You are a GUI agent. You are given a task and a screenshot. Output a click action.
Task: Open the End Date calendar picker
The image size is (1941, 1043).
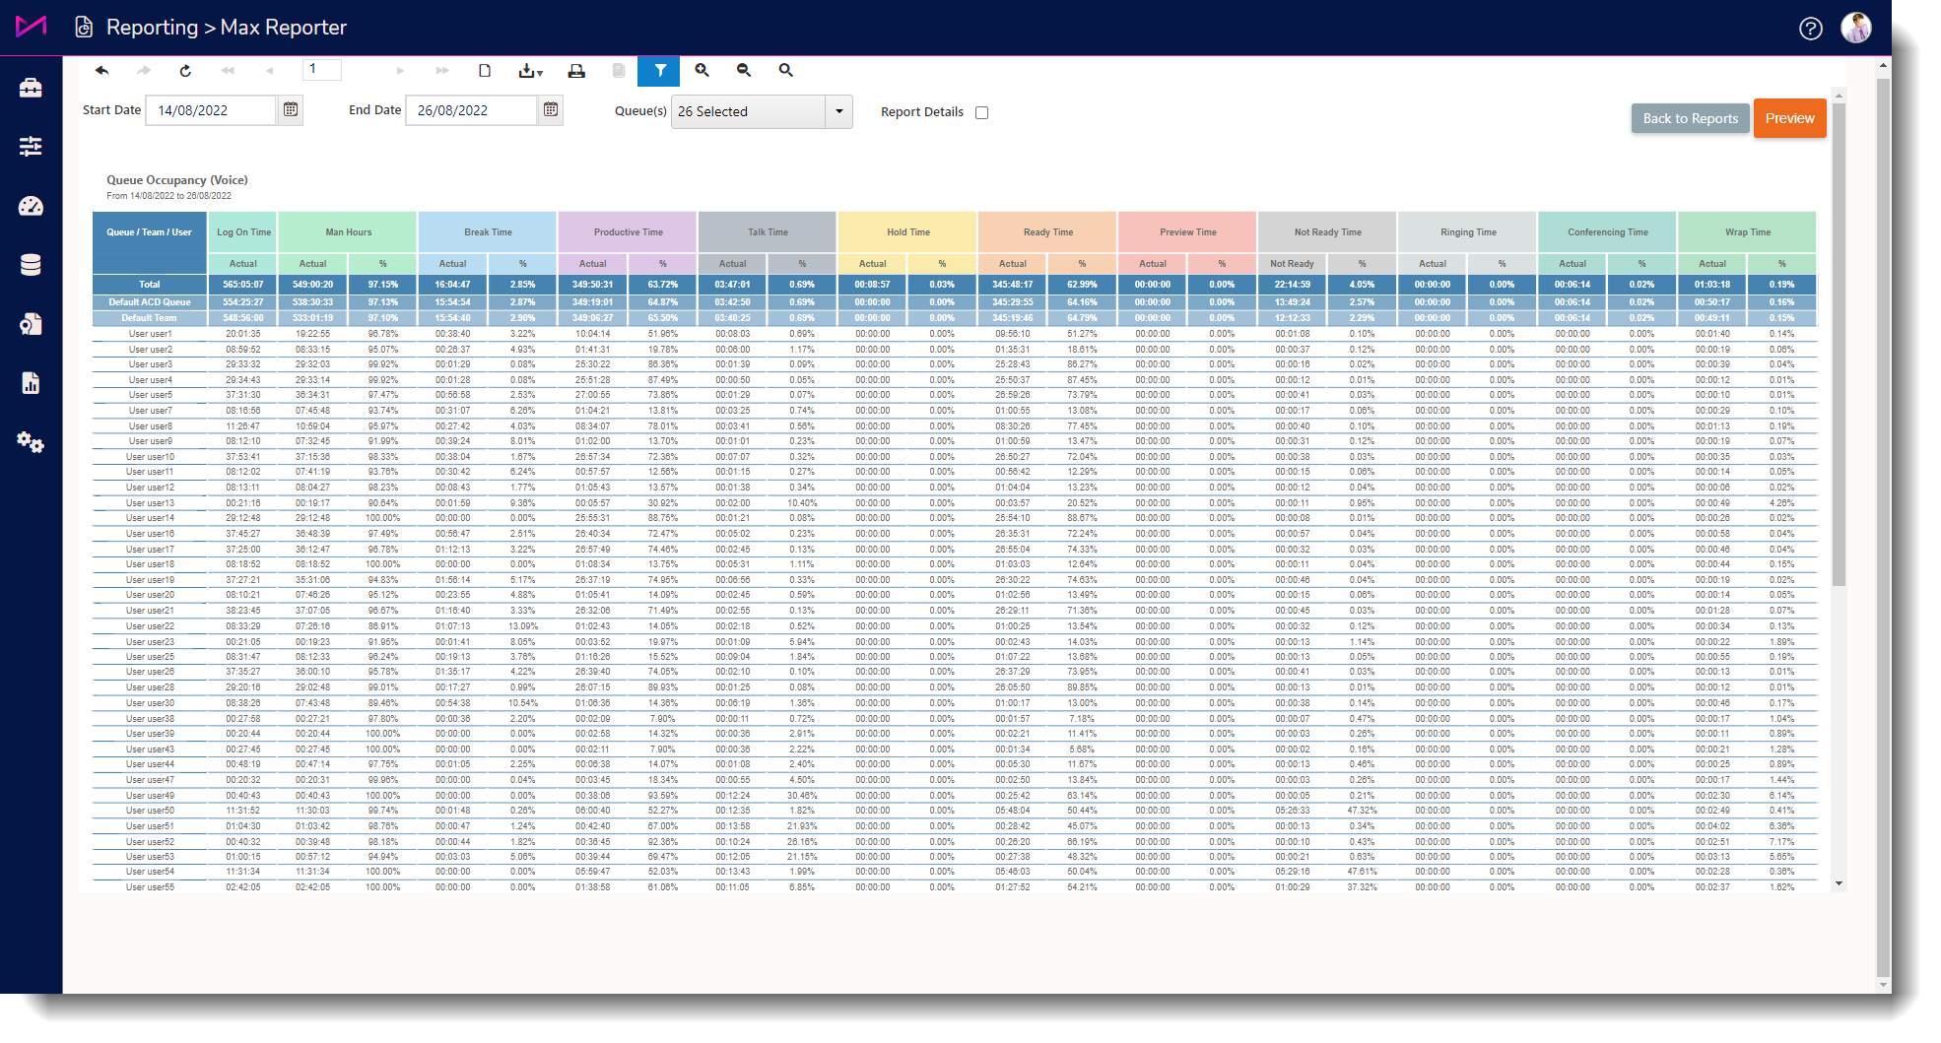point(551,110)
